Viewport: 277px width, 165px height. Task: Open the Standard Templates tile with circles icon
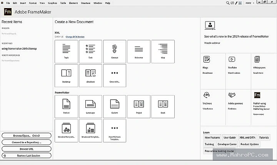66,131
